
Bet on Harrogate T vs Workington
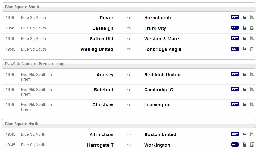click(x=235, y=144)
